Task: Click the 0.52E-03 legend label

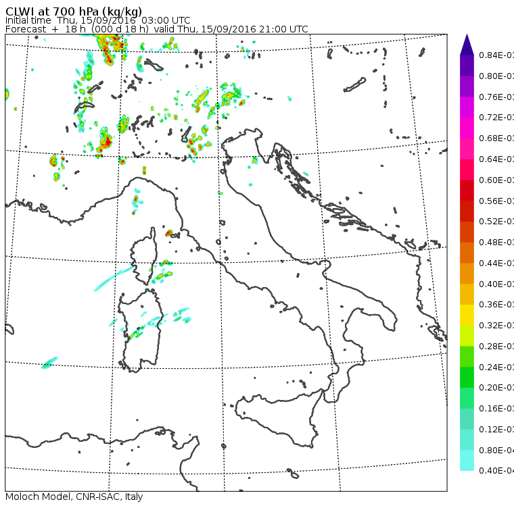Action: pos(496,222)
